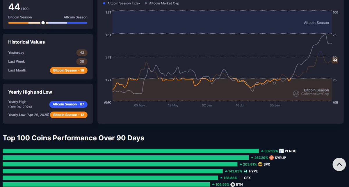Open the PENGU coin name link
This screenshot has width=349, height=187.
click(291, 151)
